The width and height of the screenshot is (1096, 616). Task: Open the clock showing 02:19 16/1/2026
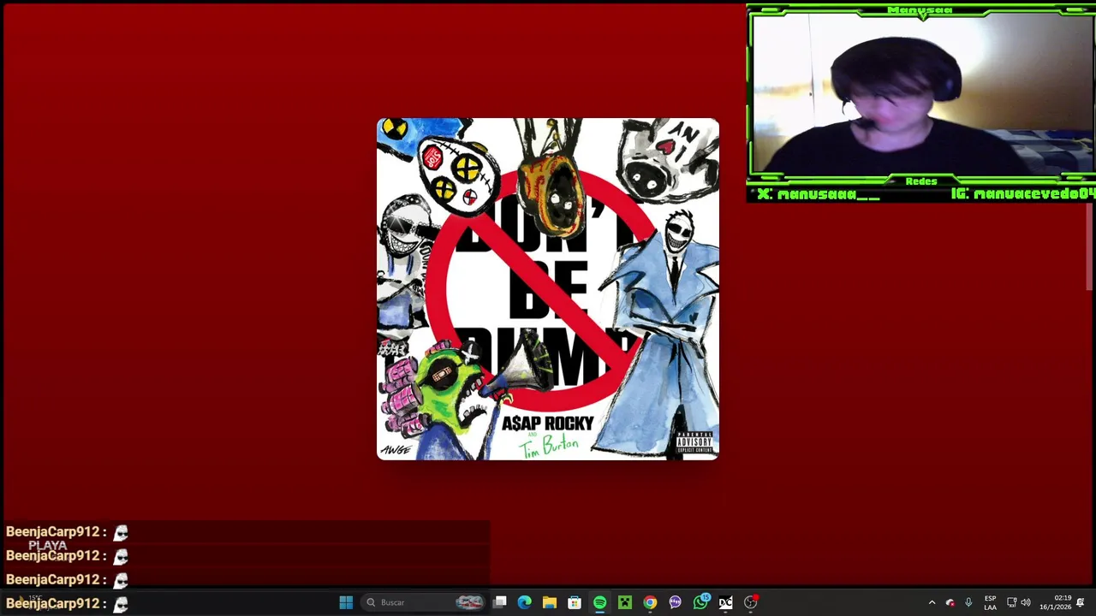pyautogui.click(x=1056, y=602)
